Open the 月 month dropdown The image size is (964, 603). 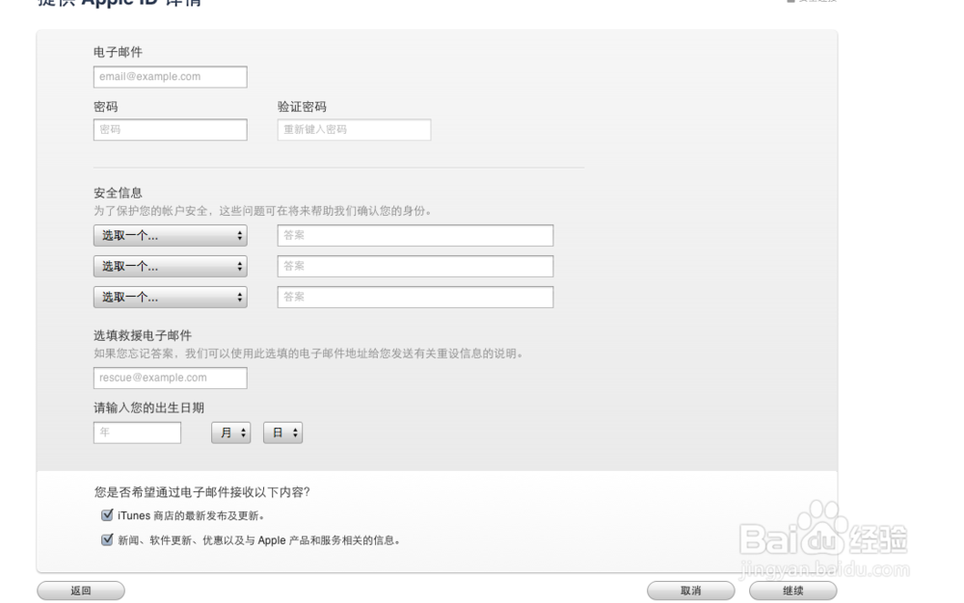(231, 433)
